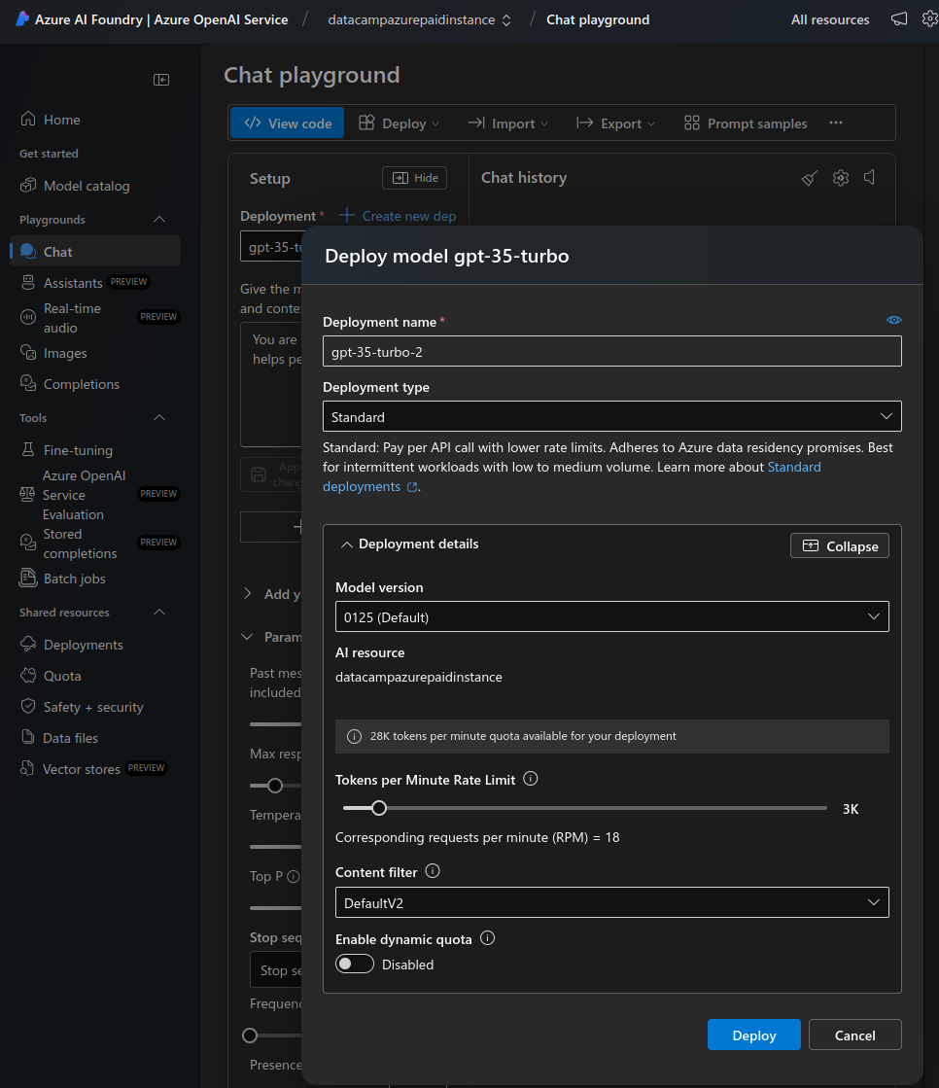Screen dimensions: 939x1088
Task: Collapse the Tools sidebar section
Action: point(158,418)
